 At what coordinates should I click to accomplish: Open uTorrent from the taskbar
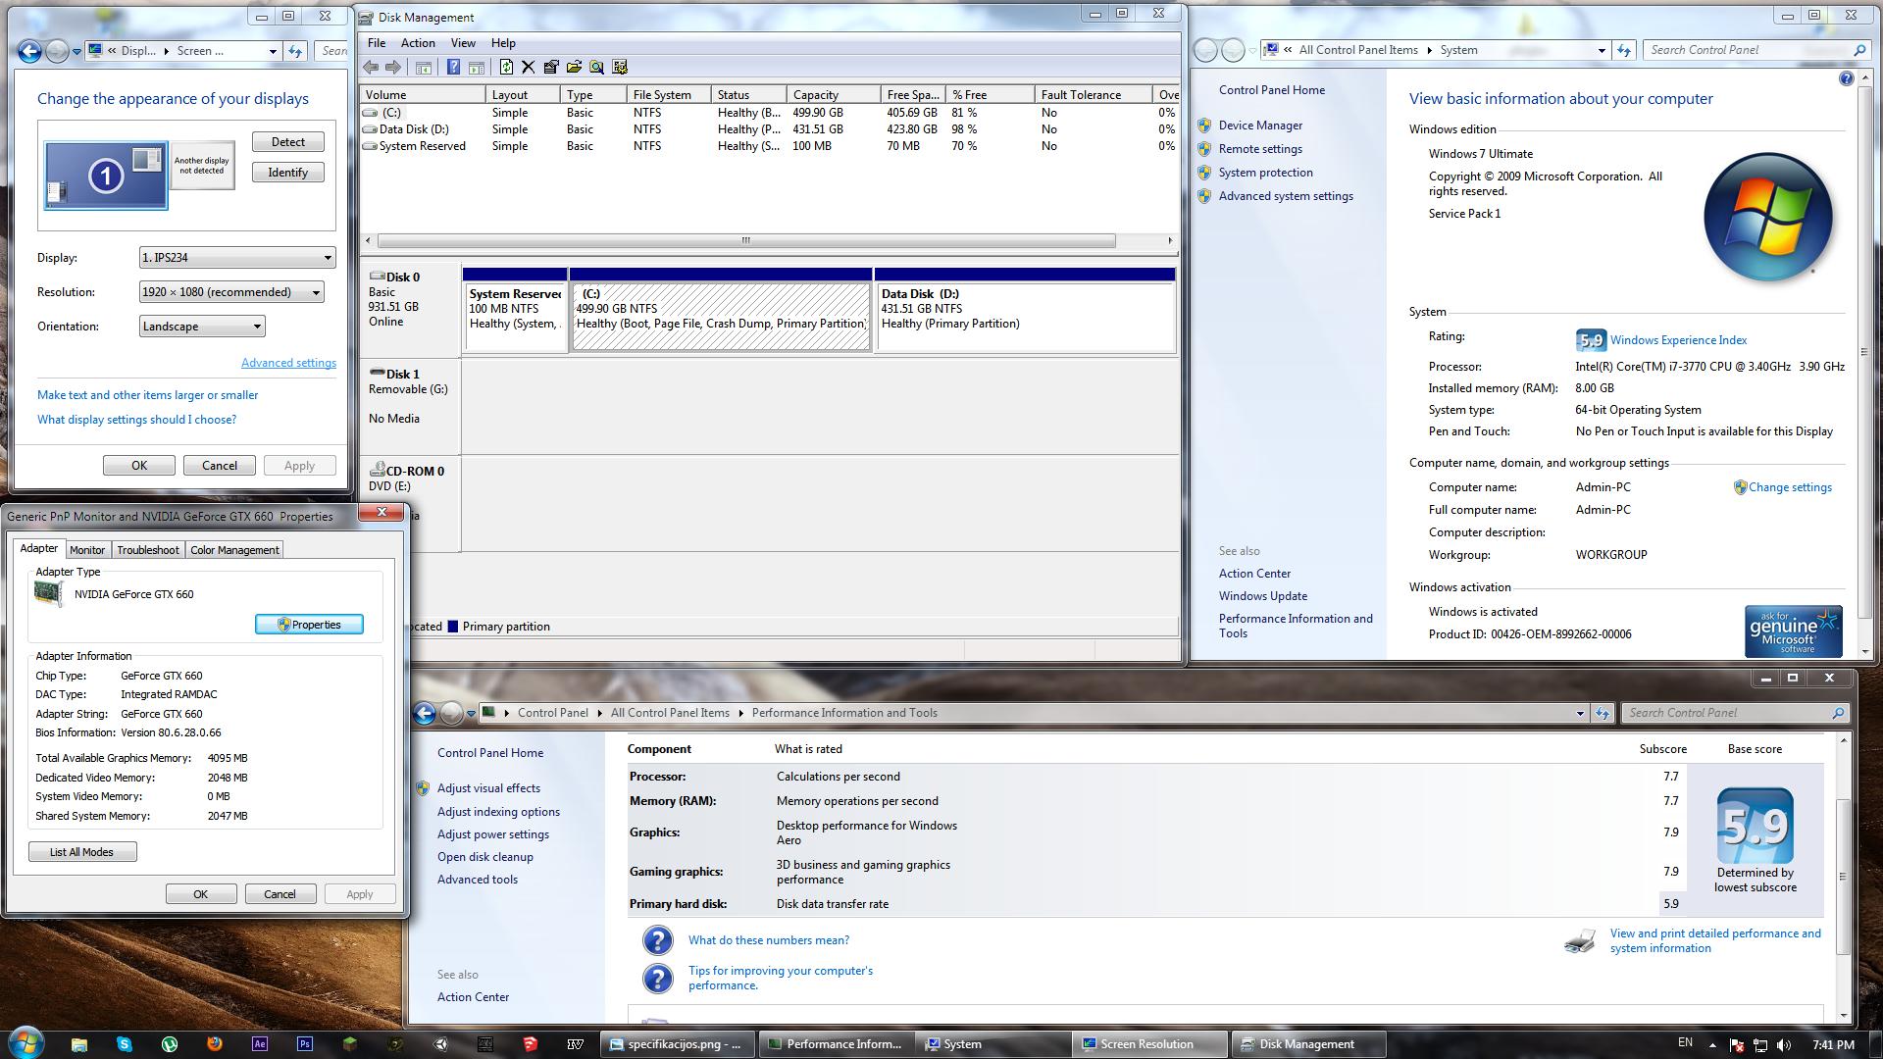[x=170, y=1044]
